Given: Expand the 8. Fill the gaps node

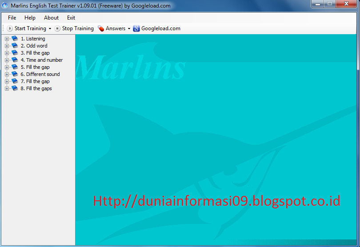Looking at the screenshot, I should click(x=7, y=88).
